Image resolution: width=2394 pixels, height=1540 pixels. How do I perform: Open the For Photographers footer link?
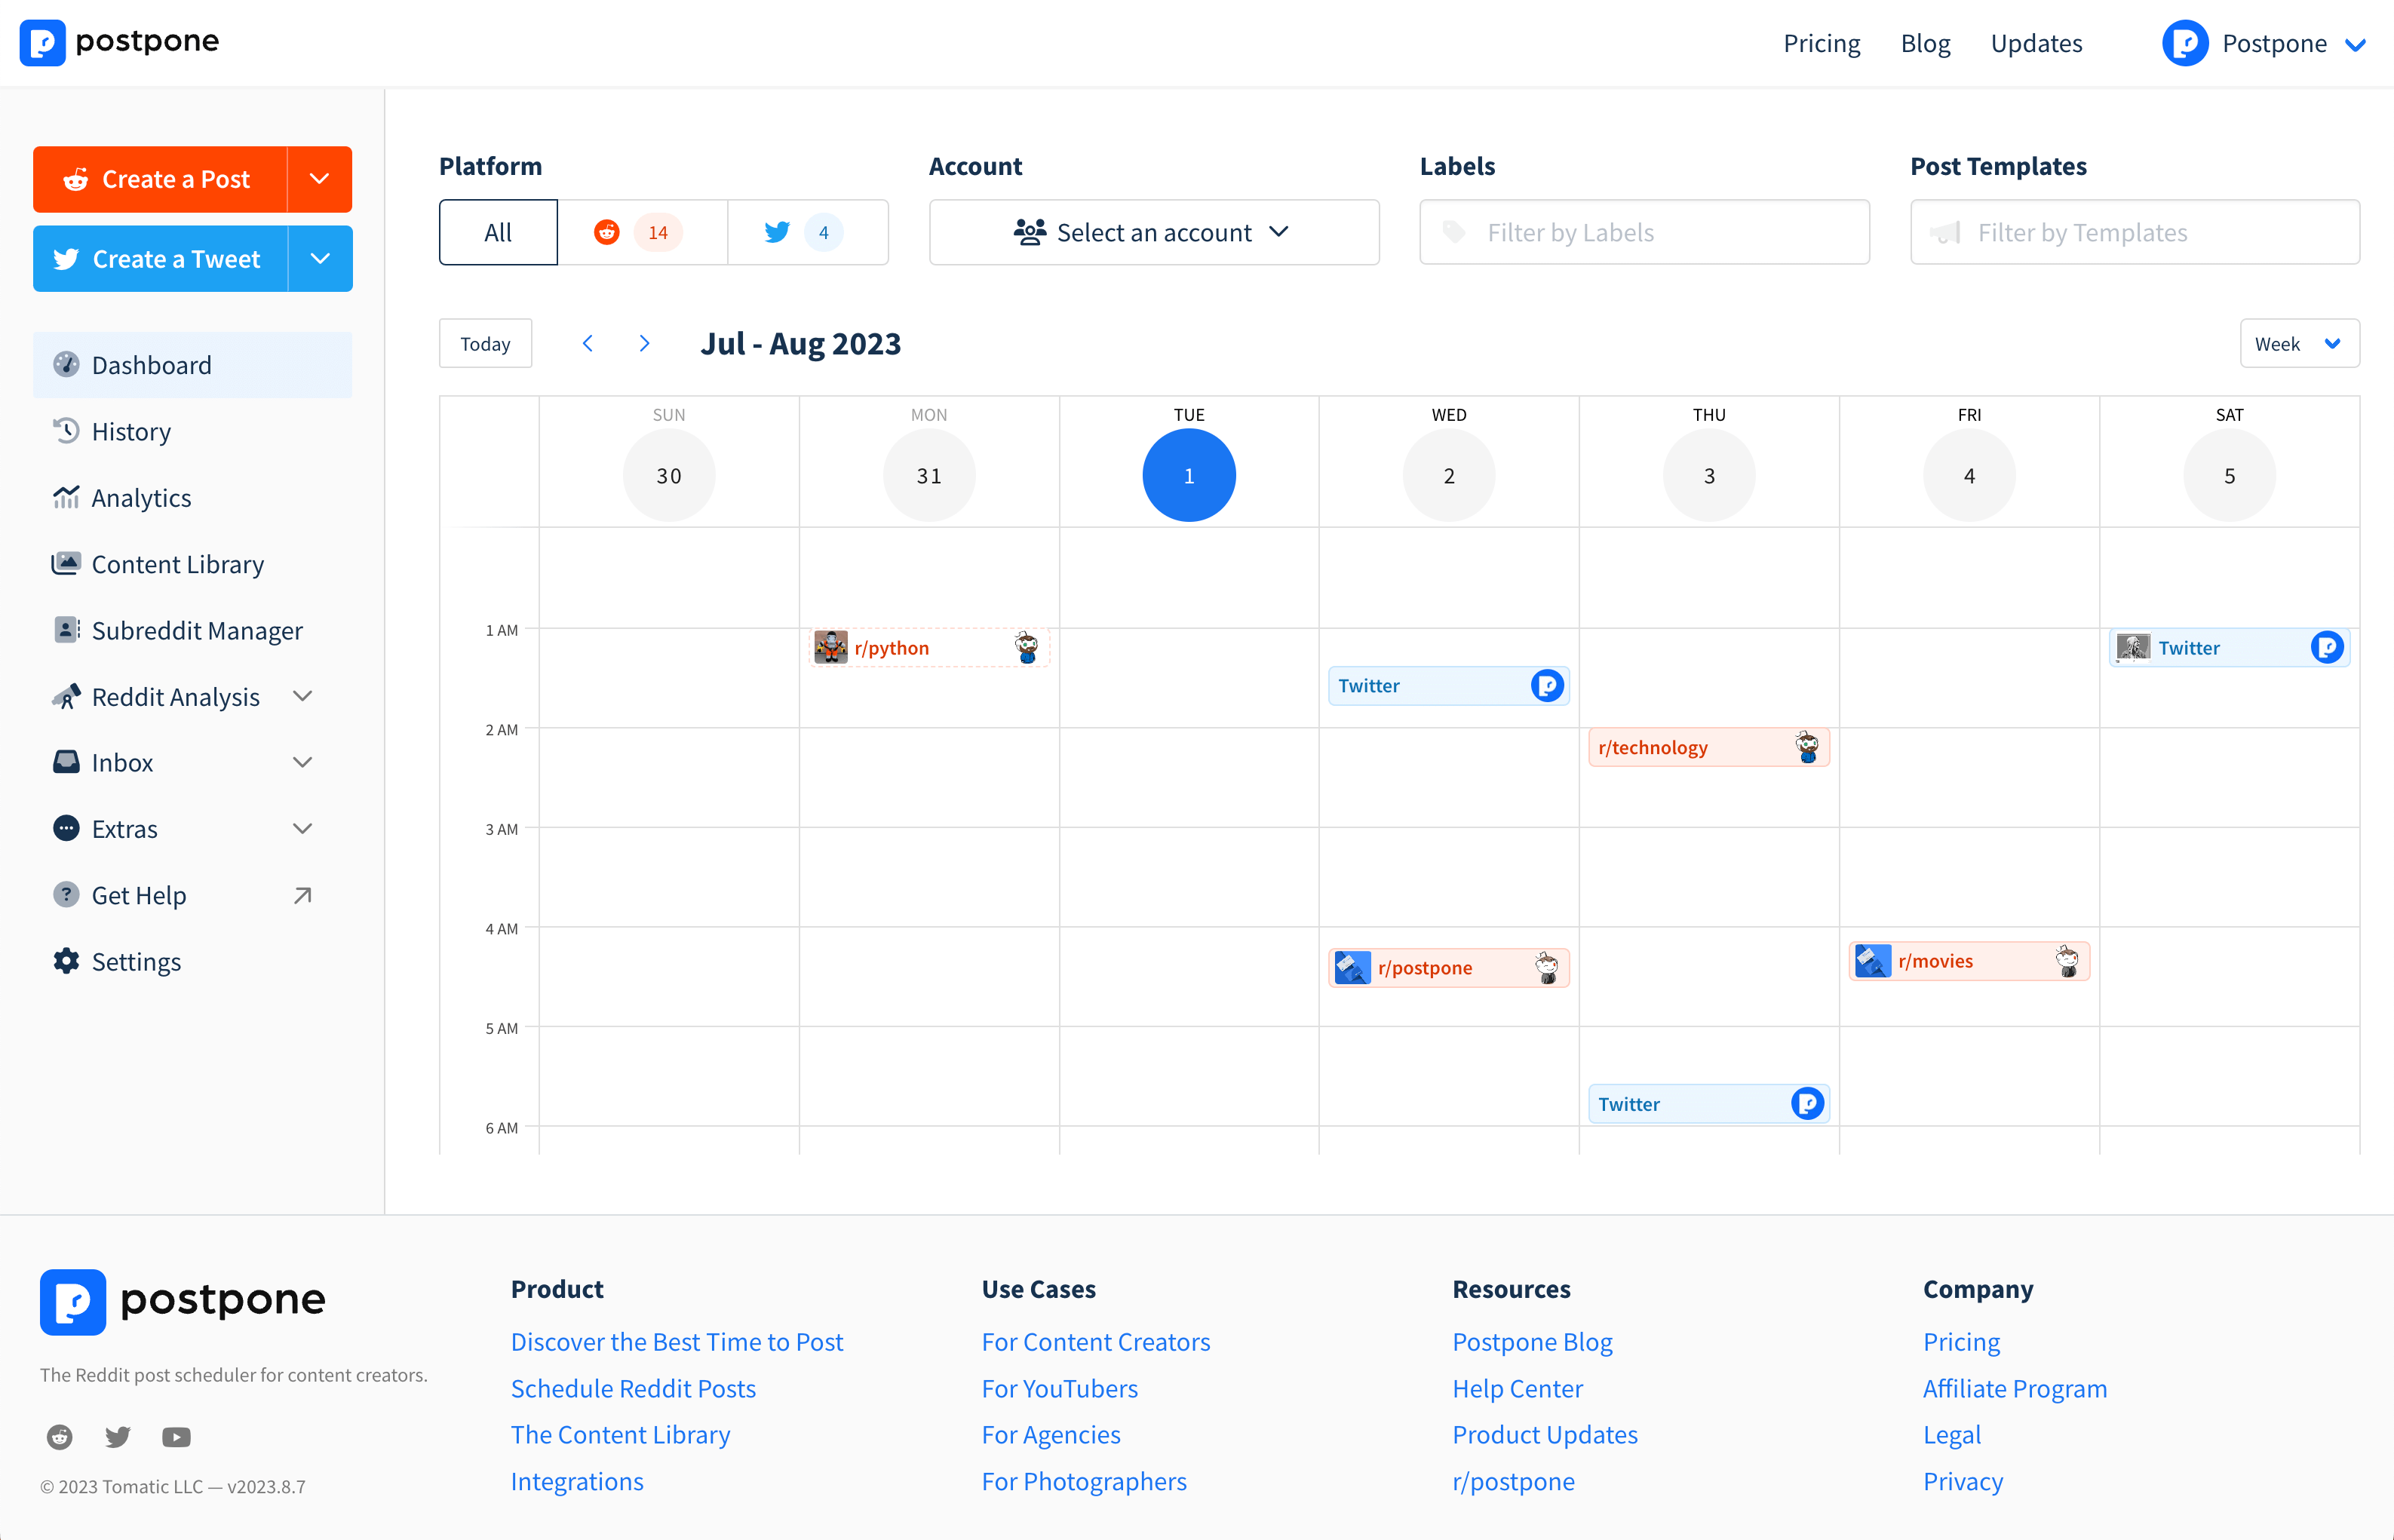pyautogui.click(x=1083, y=1481)
